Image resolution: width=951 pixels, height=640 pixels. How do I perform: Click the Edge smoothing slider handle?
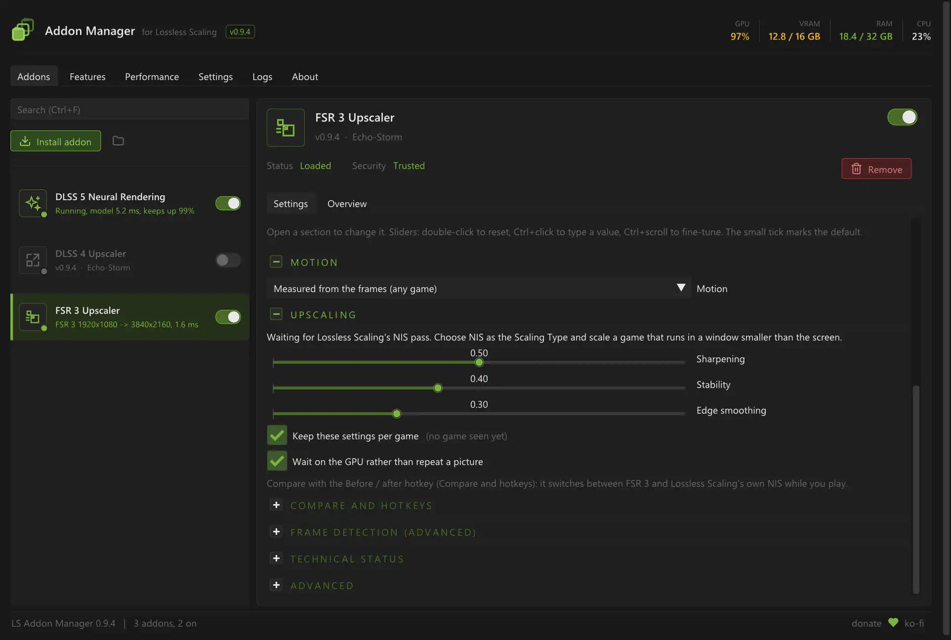pos(396,414)
